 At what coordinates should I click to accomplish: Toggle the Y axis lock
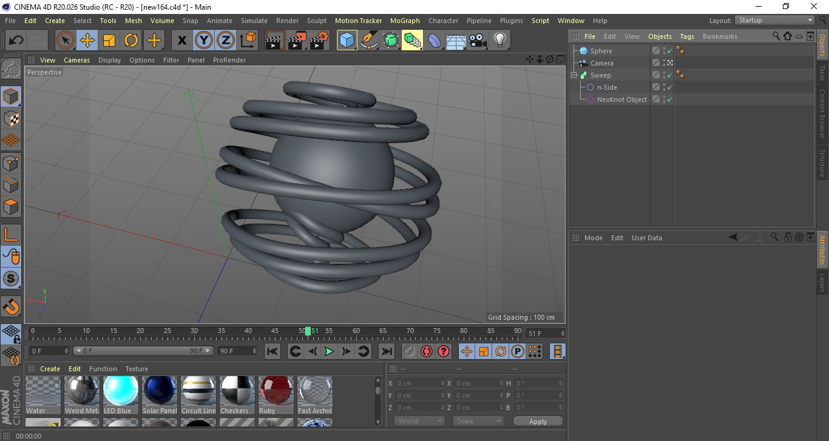[203, 41]
